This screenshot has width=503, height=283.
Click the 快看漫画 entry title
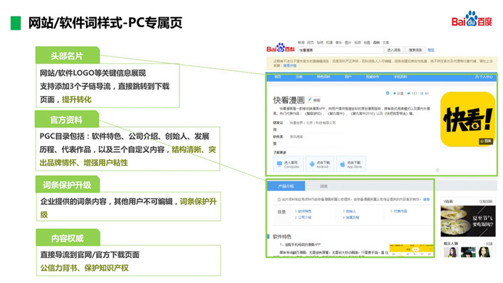[x=289, y=100]
